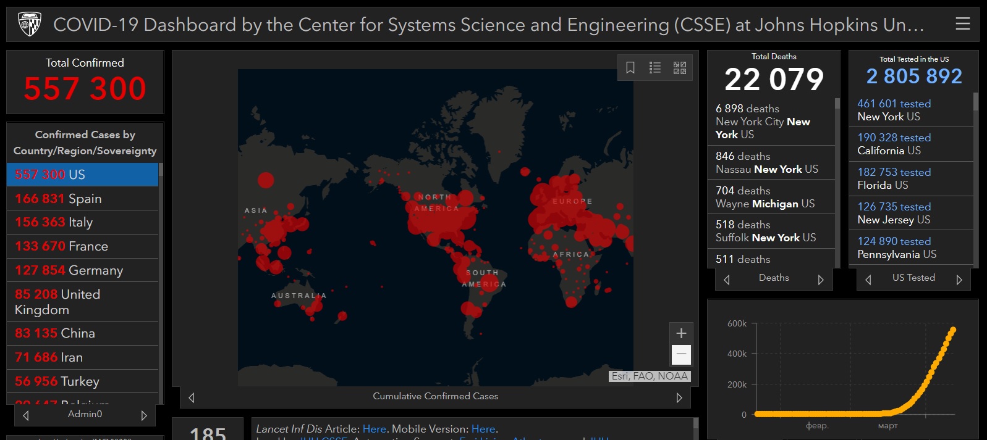
Task: Right arrow beside US Tested tab
Action: click(959, 280)
